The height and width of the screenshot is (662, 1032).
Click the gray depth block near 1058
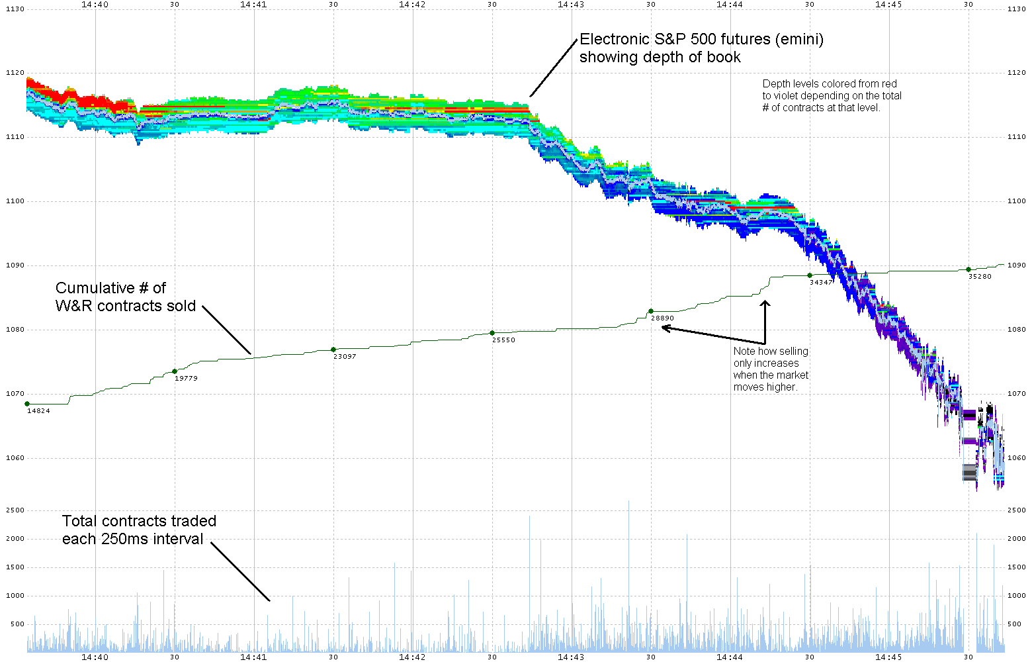(x=970, y=472)
